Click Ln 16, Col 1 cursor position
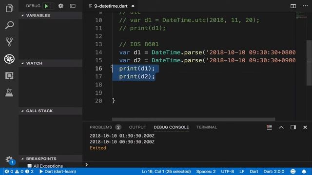The width and height of the screenshot is (312, 175). point(166,172)
